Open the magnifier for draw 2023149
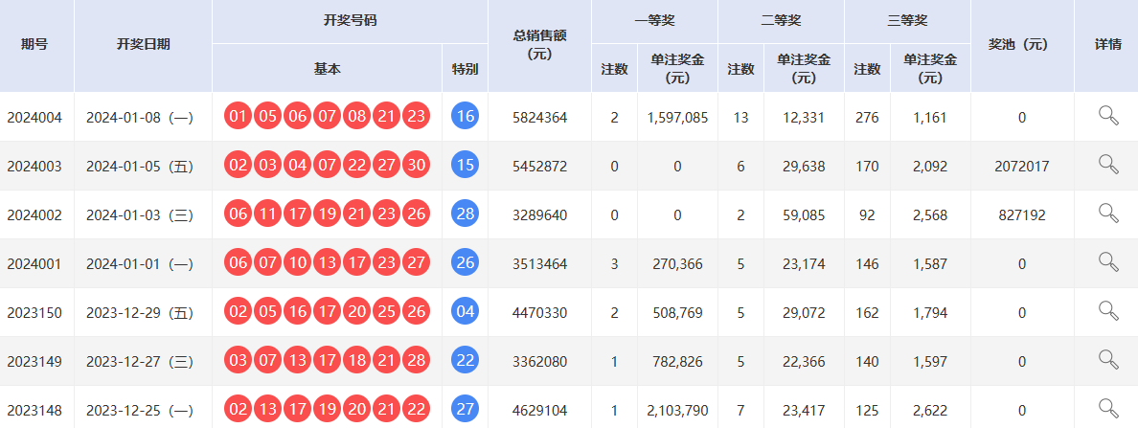 (1108, 360)
